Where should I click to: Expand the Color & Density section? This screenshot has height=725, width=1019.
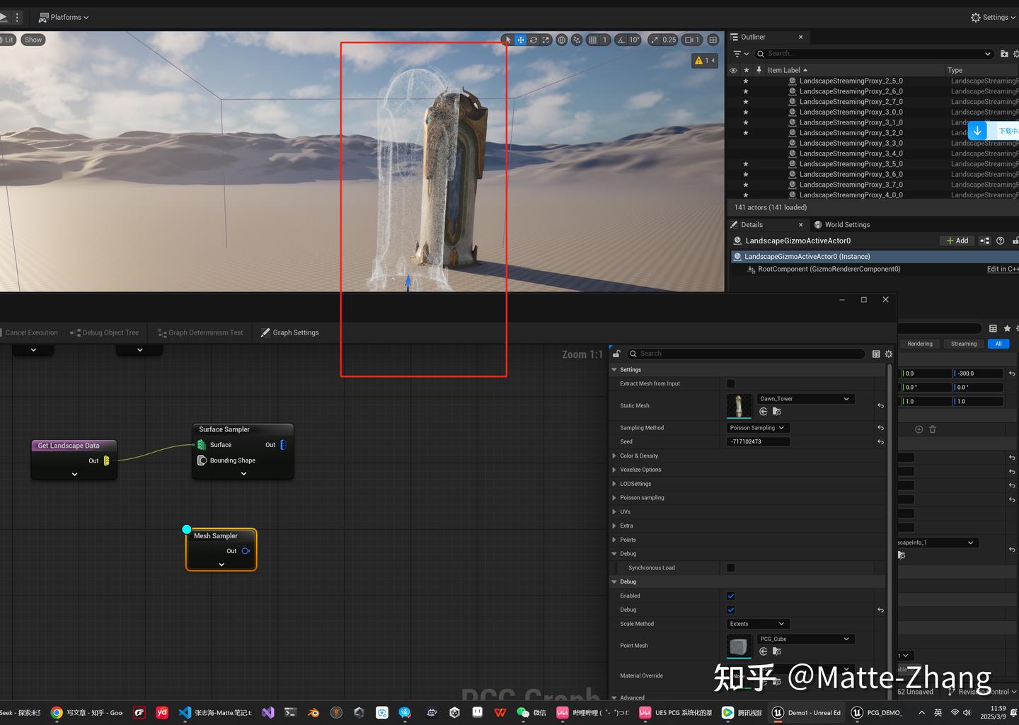pyautogui.click(x=614, y=456)
